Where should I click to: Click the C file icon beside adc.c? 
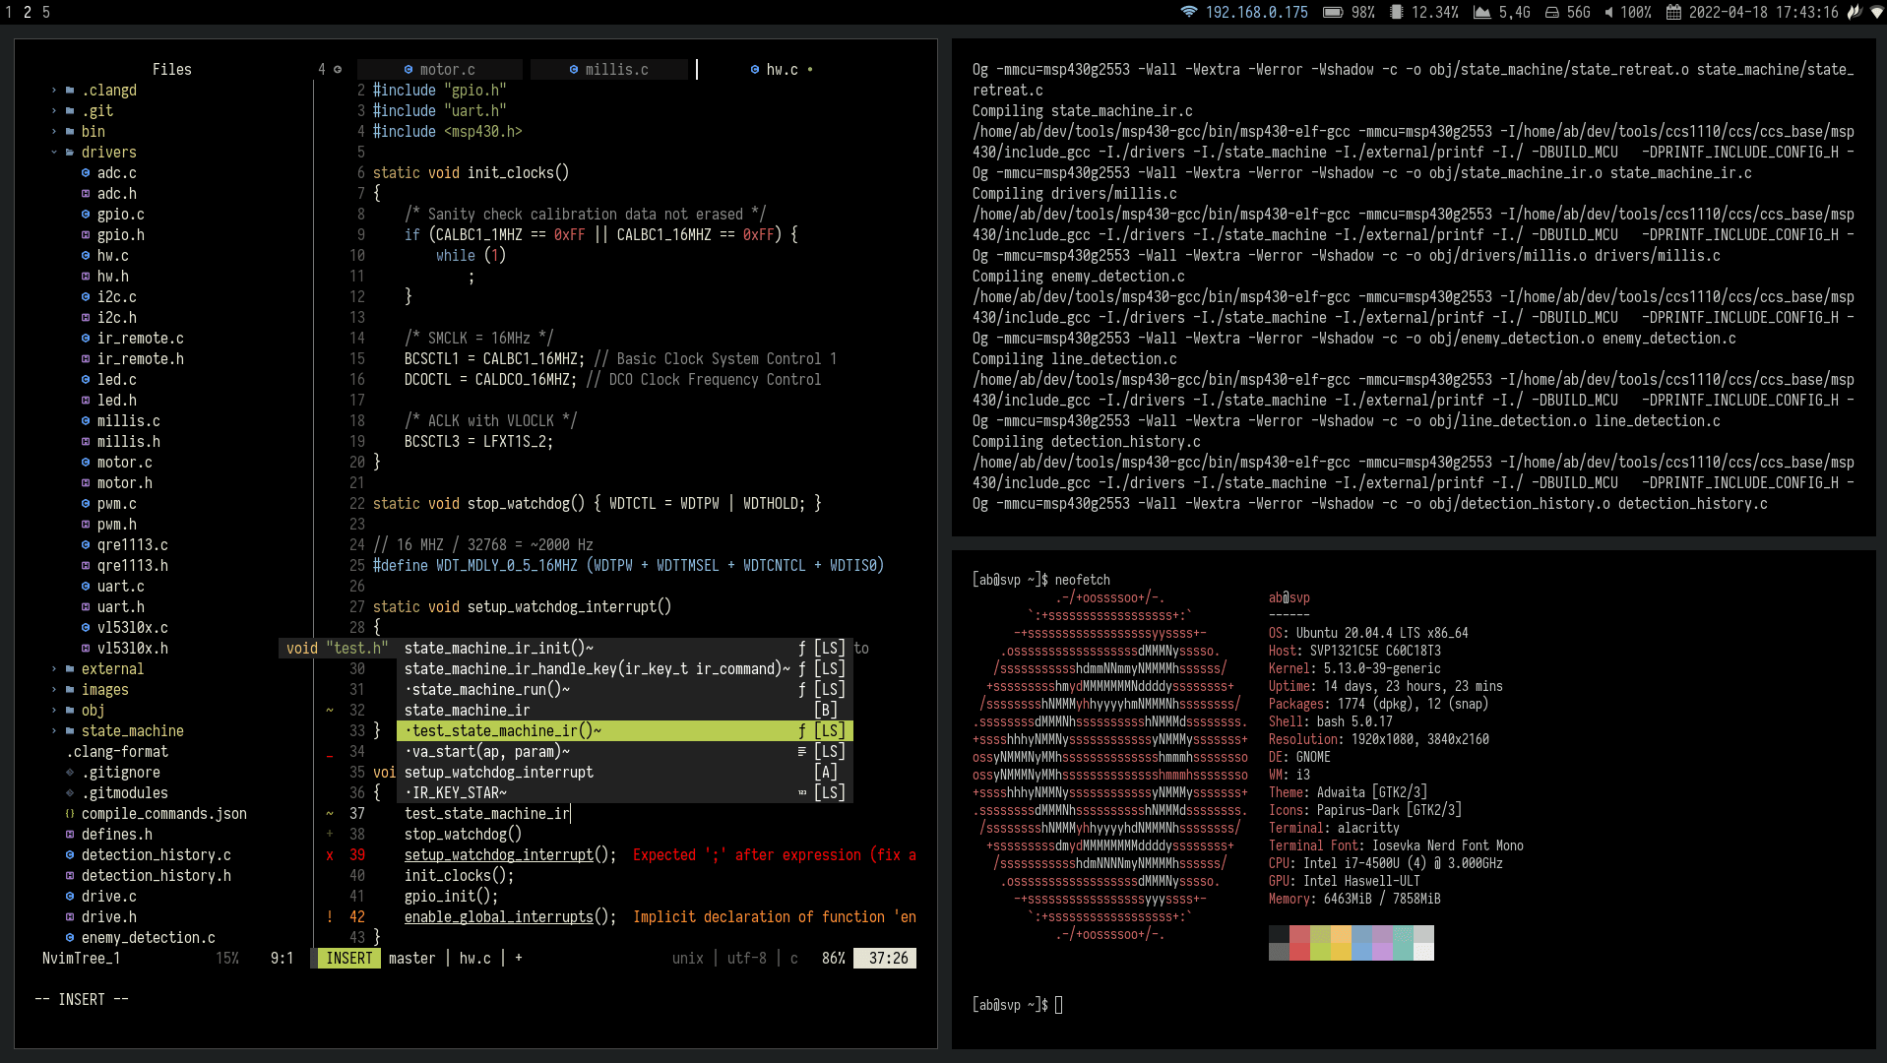click(x=86, y=172)
